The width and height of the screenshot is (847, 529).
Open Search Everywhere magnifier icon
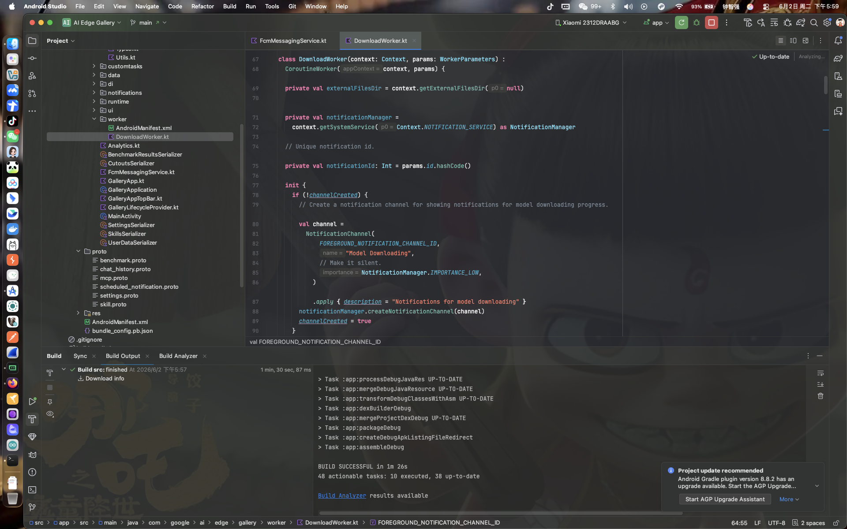tap(814, 22)
